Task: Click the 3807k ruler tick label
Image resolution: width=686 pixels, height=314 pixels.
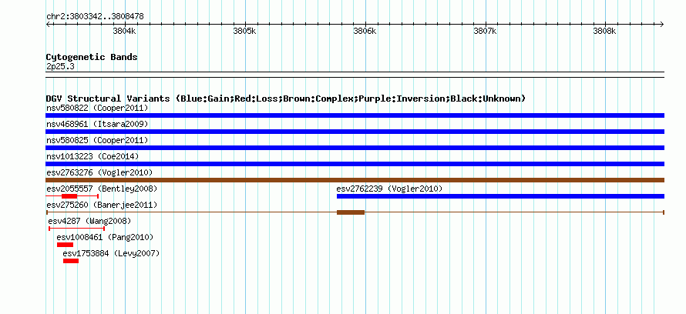Action: pos(485,32)
